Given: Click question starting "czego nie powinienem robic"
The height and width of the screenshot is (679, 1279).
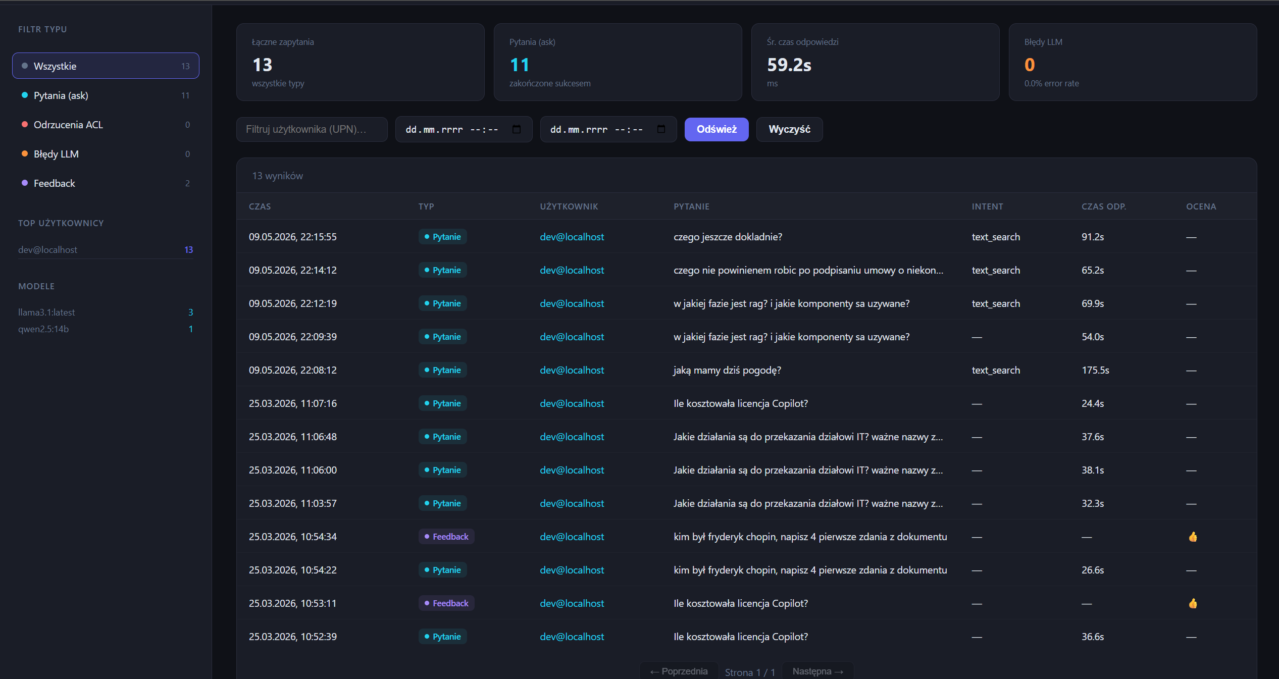Looking at the screenshot, I should coord(808,270).
